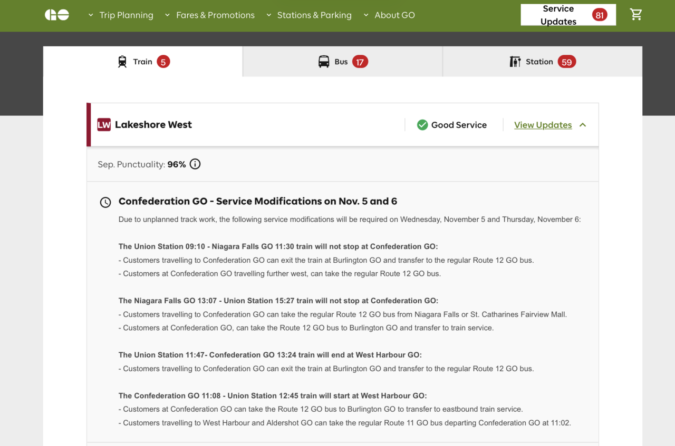Click the Confederation GO service modifications heading
Viewport: 675px width, 446px height.
click(257, 201)
